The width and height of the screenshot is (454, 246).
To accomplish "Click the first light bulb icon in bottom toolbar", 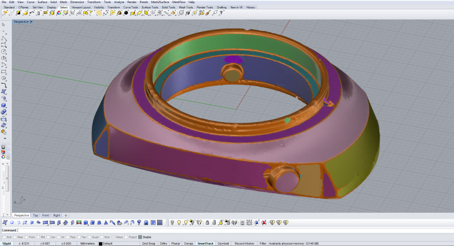I will (x=172, y=223).
